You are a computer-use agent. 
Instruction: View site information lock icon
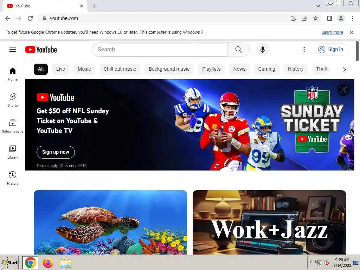[x=44, y=18]
